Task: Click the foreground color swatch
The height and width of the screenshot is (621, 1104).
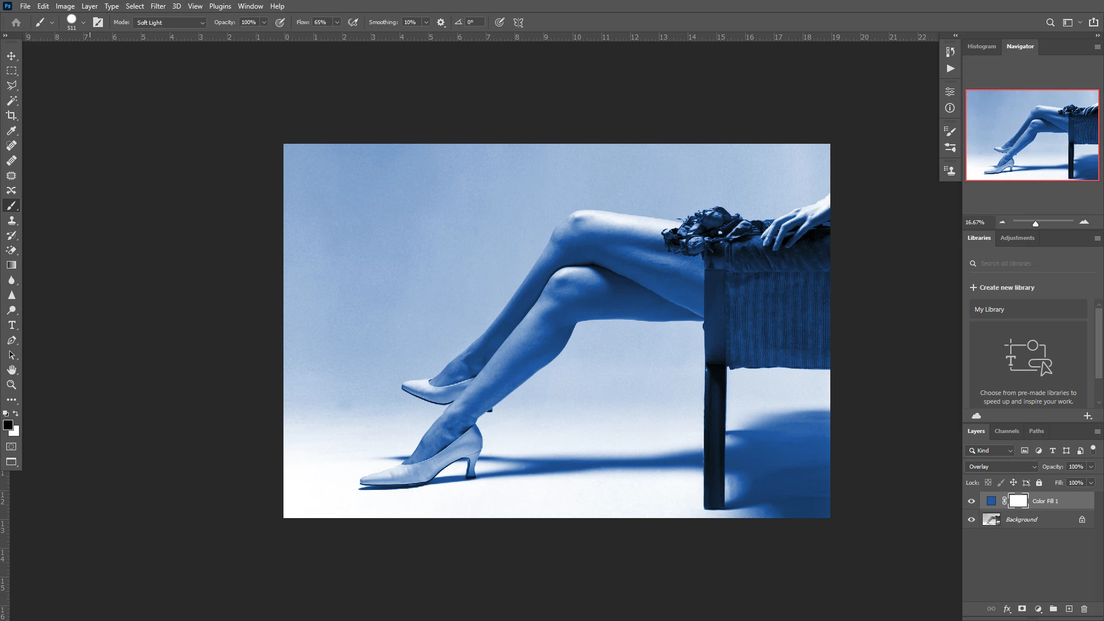Action: click(8, 425)
